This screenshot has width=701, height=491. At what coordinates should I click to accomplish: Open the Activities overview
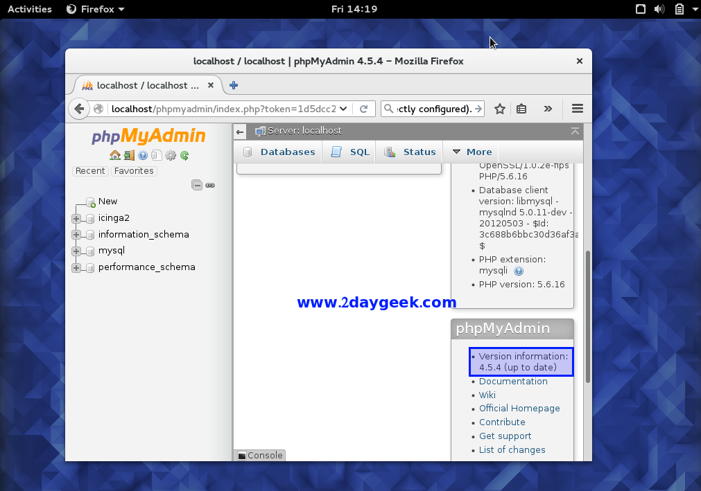coord(30,9)
